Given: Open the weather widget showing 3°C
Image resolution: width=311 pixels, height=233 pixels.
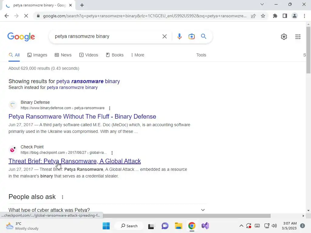Looking at the screenshot, I should point(22,226).
